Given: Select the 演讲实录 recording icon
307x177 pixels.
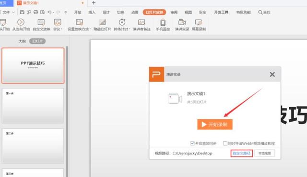Looking at the screenshot, I should [x=182, y=22].
